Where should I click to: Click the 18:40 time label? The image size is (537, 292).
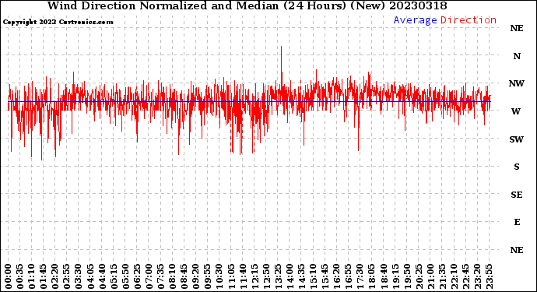(x=384, y=276)
